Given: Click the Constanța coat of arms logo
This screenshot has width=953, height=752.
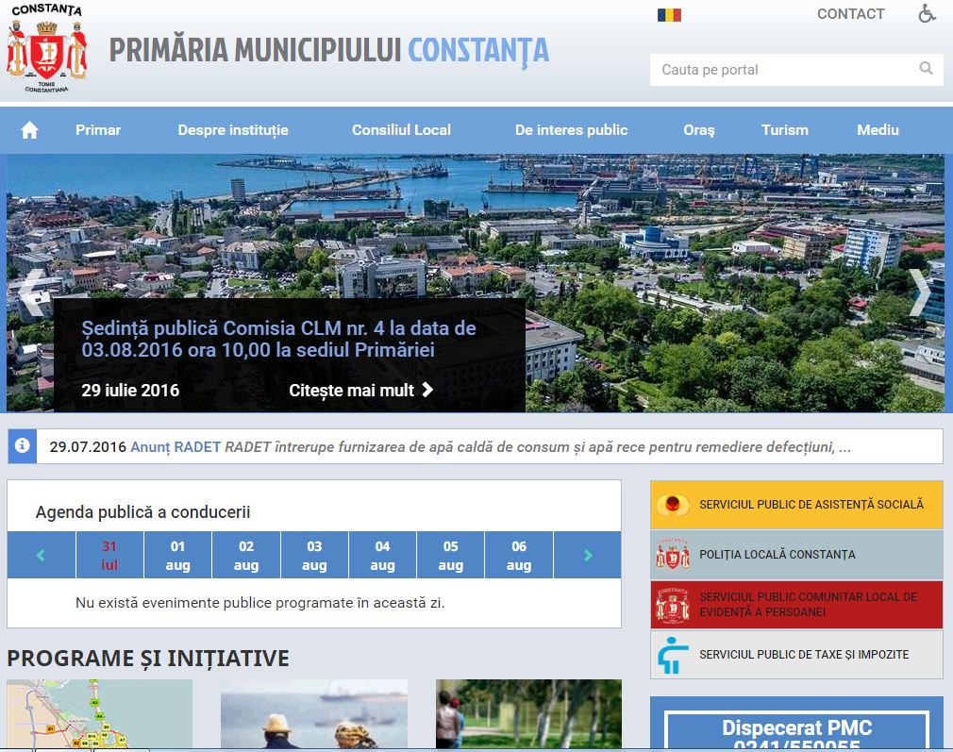Looking at the screenshot, I should pos(46,49).
